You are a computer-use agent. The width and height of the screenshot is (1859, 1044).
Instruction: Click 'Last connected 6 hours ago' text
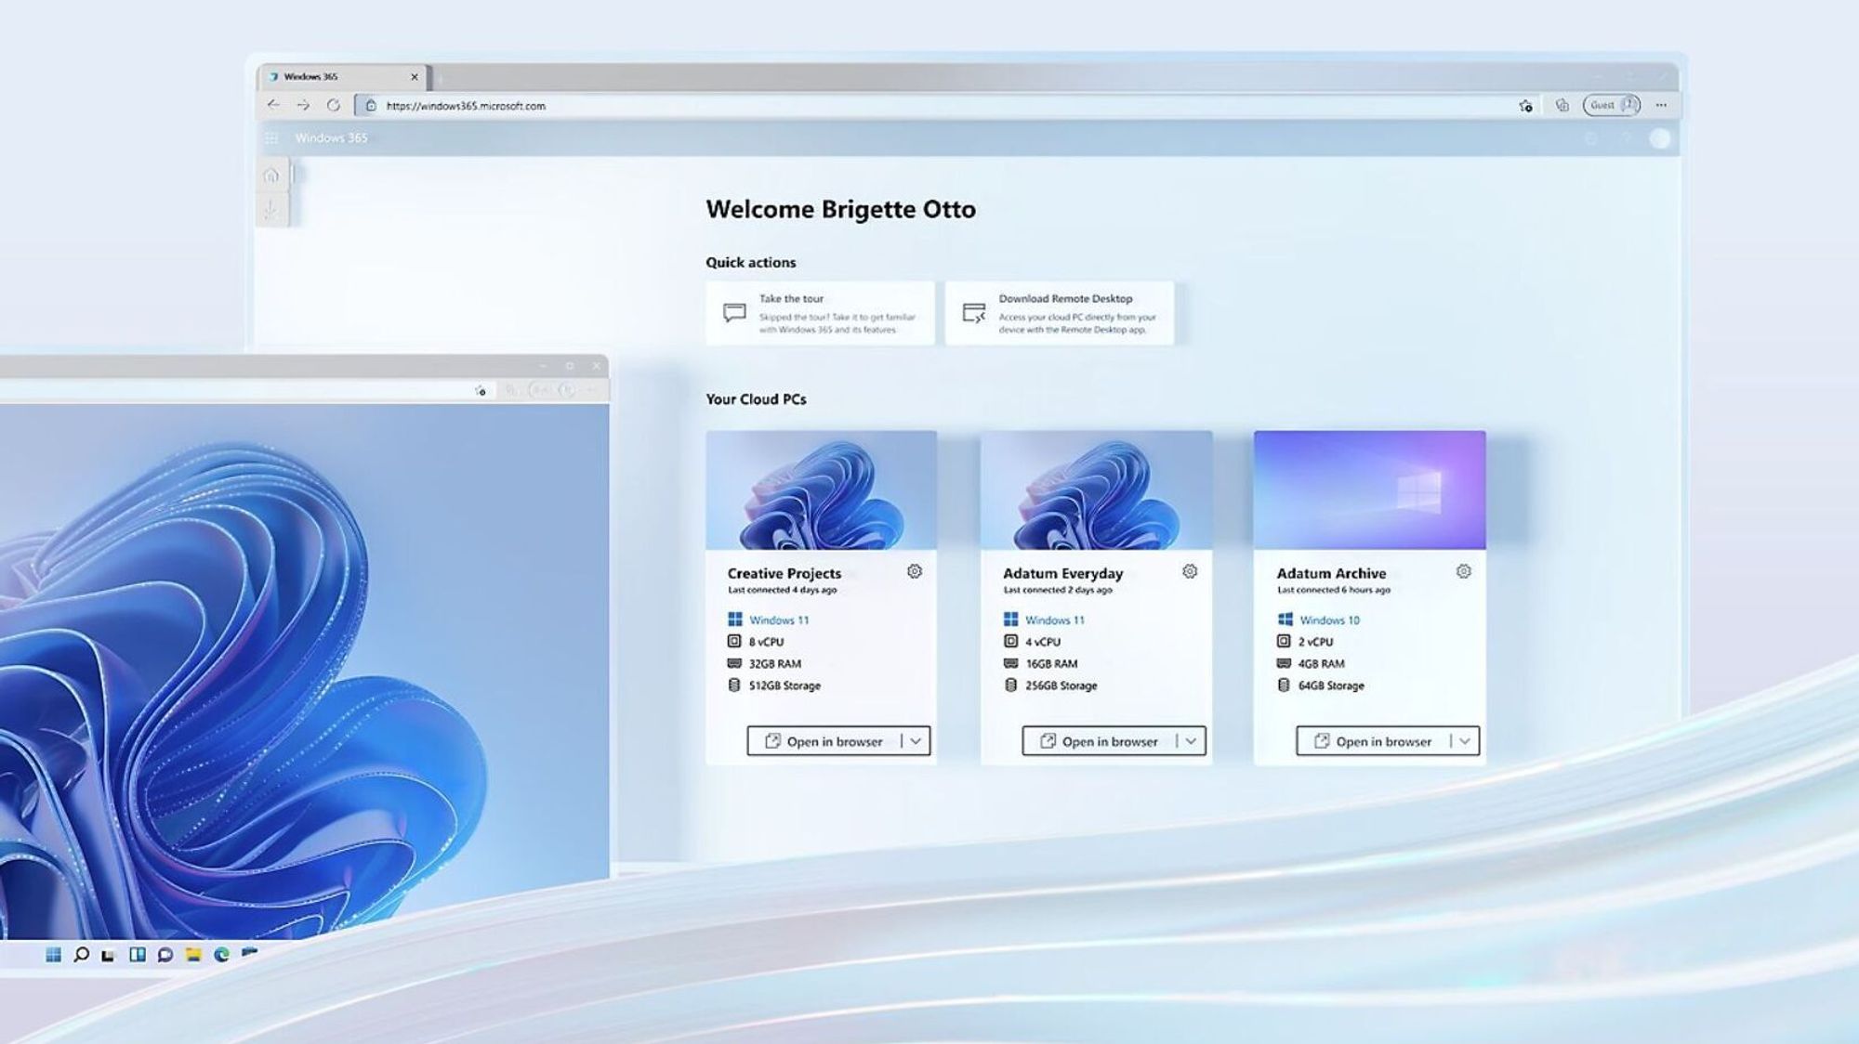coord(1334,590)
